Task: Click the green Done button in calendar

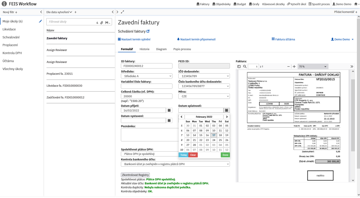Action: pos(225,155)
